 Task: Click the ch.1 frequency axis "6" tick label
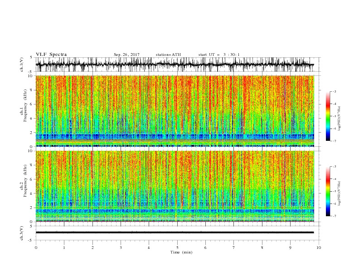(x=32, y=104)
